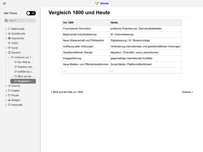Expand the Kunst chevron

(6, 48)
